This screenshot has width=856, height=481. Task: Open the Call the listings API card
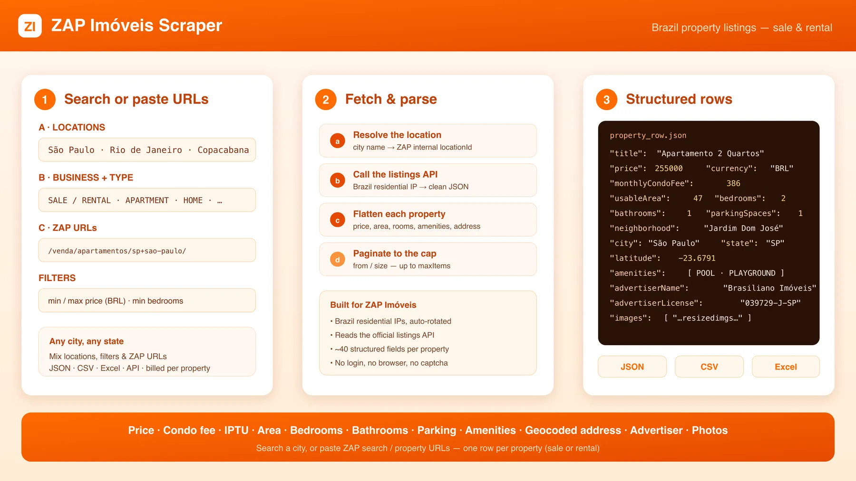pyautogui.click(x=428, y=180)
